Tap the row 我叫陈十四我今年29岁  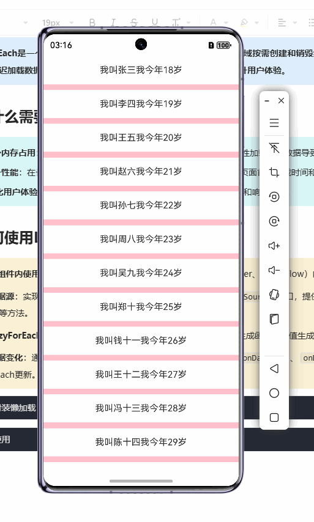tap(141, 442)
